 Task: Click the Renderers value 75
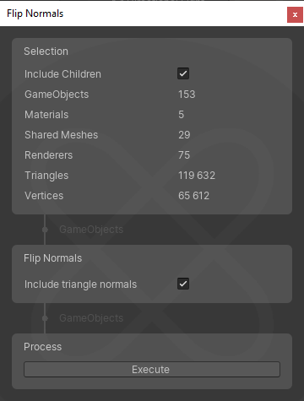[x=184, y=155]
